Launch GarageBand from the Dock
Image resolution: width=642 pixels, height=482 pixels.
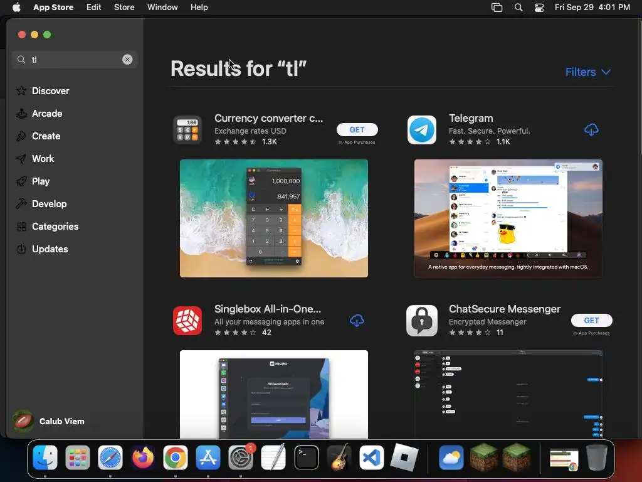click(x=339, y=458)
